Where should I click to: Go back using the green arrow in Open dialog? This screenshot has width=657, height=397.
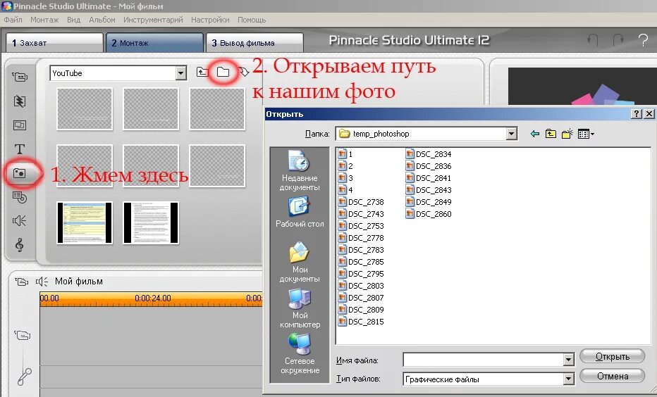(x=534, y=134)
